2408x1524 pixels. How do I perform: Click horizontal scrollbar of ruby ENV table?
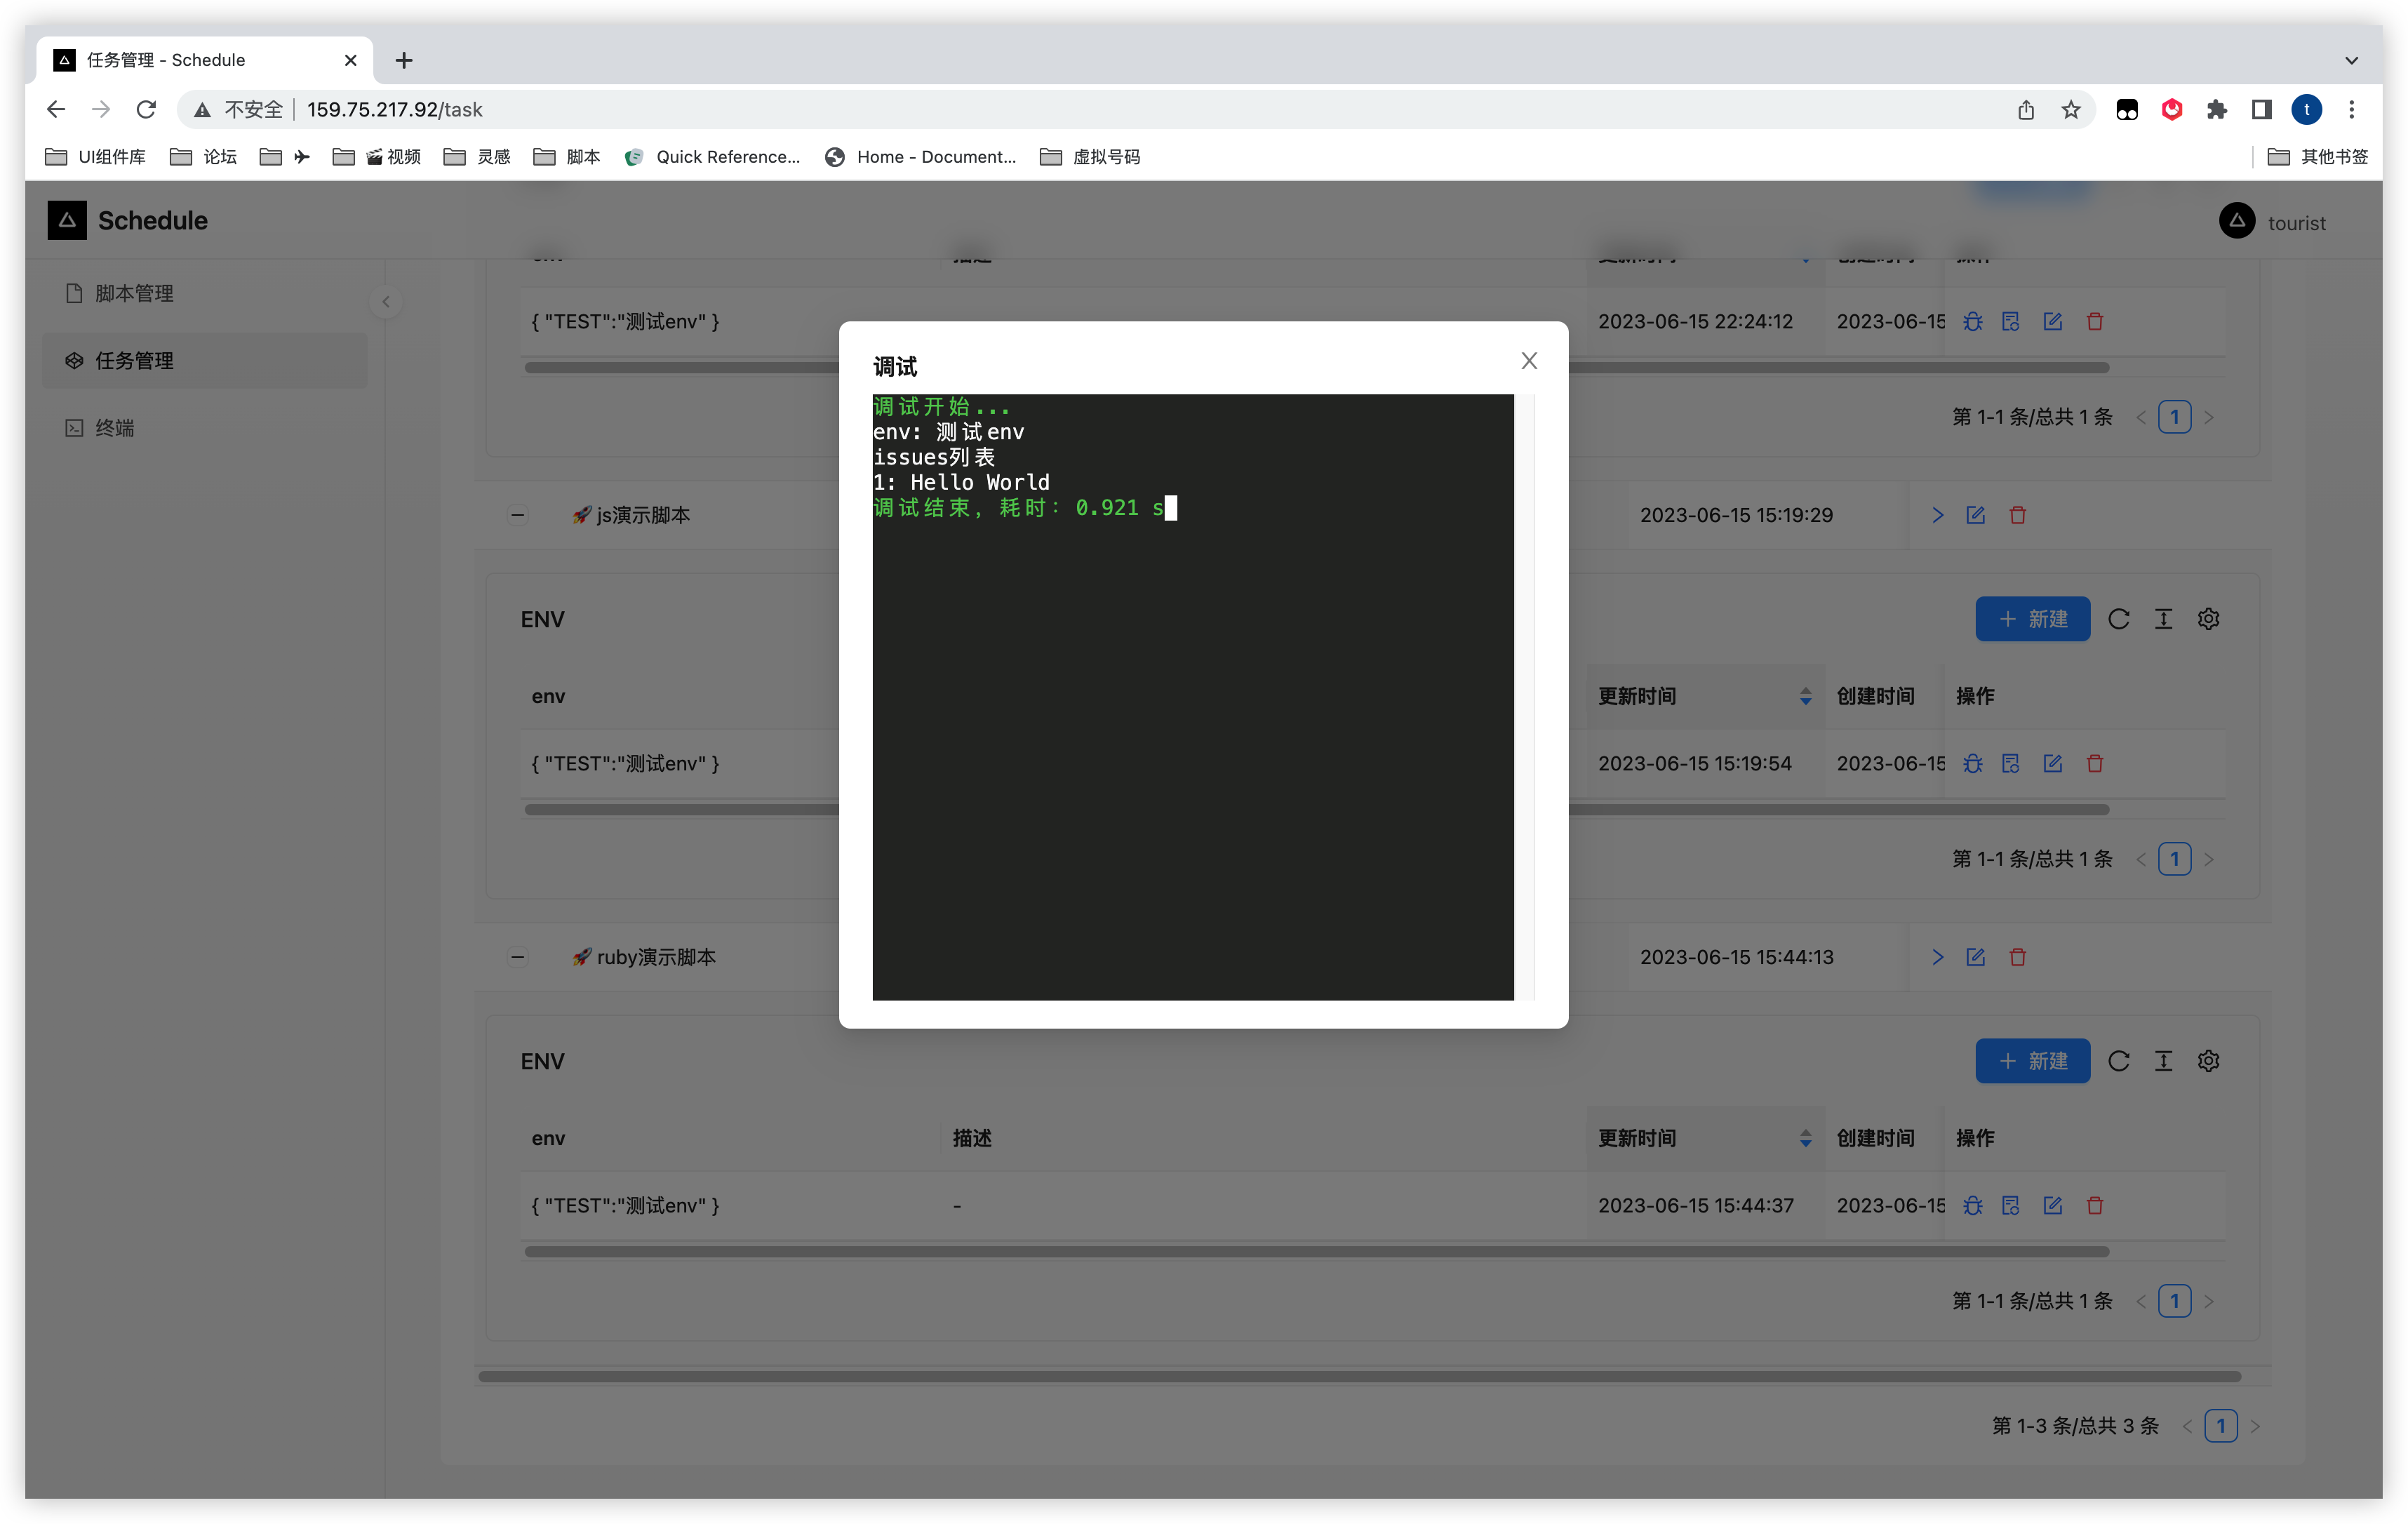click(x=1316, y=1252)
